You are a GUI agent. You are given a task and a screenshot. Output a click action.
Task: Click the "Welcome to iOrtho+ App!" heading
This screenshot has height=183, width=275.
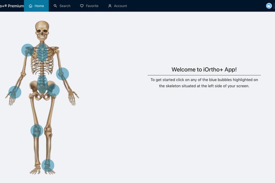[204, 70]
